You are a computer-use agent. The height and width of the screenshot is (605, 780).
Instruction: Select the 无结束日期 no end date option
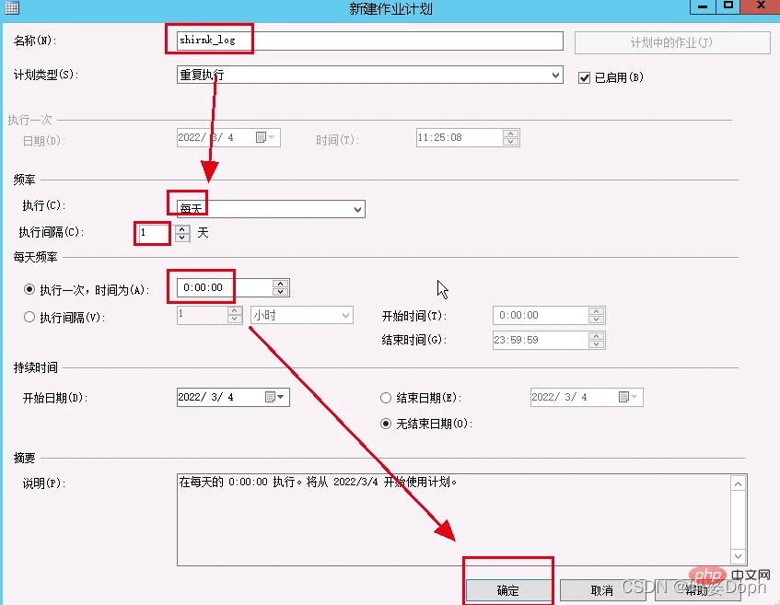[x=386, y=424]
